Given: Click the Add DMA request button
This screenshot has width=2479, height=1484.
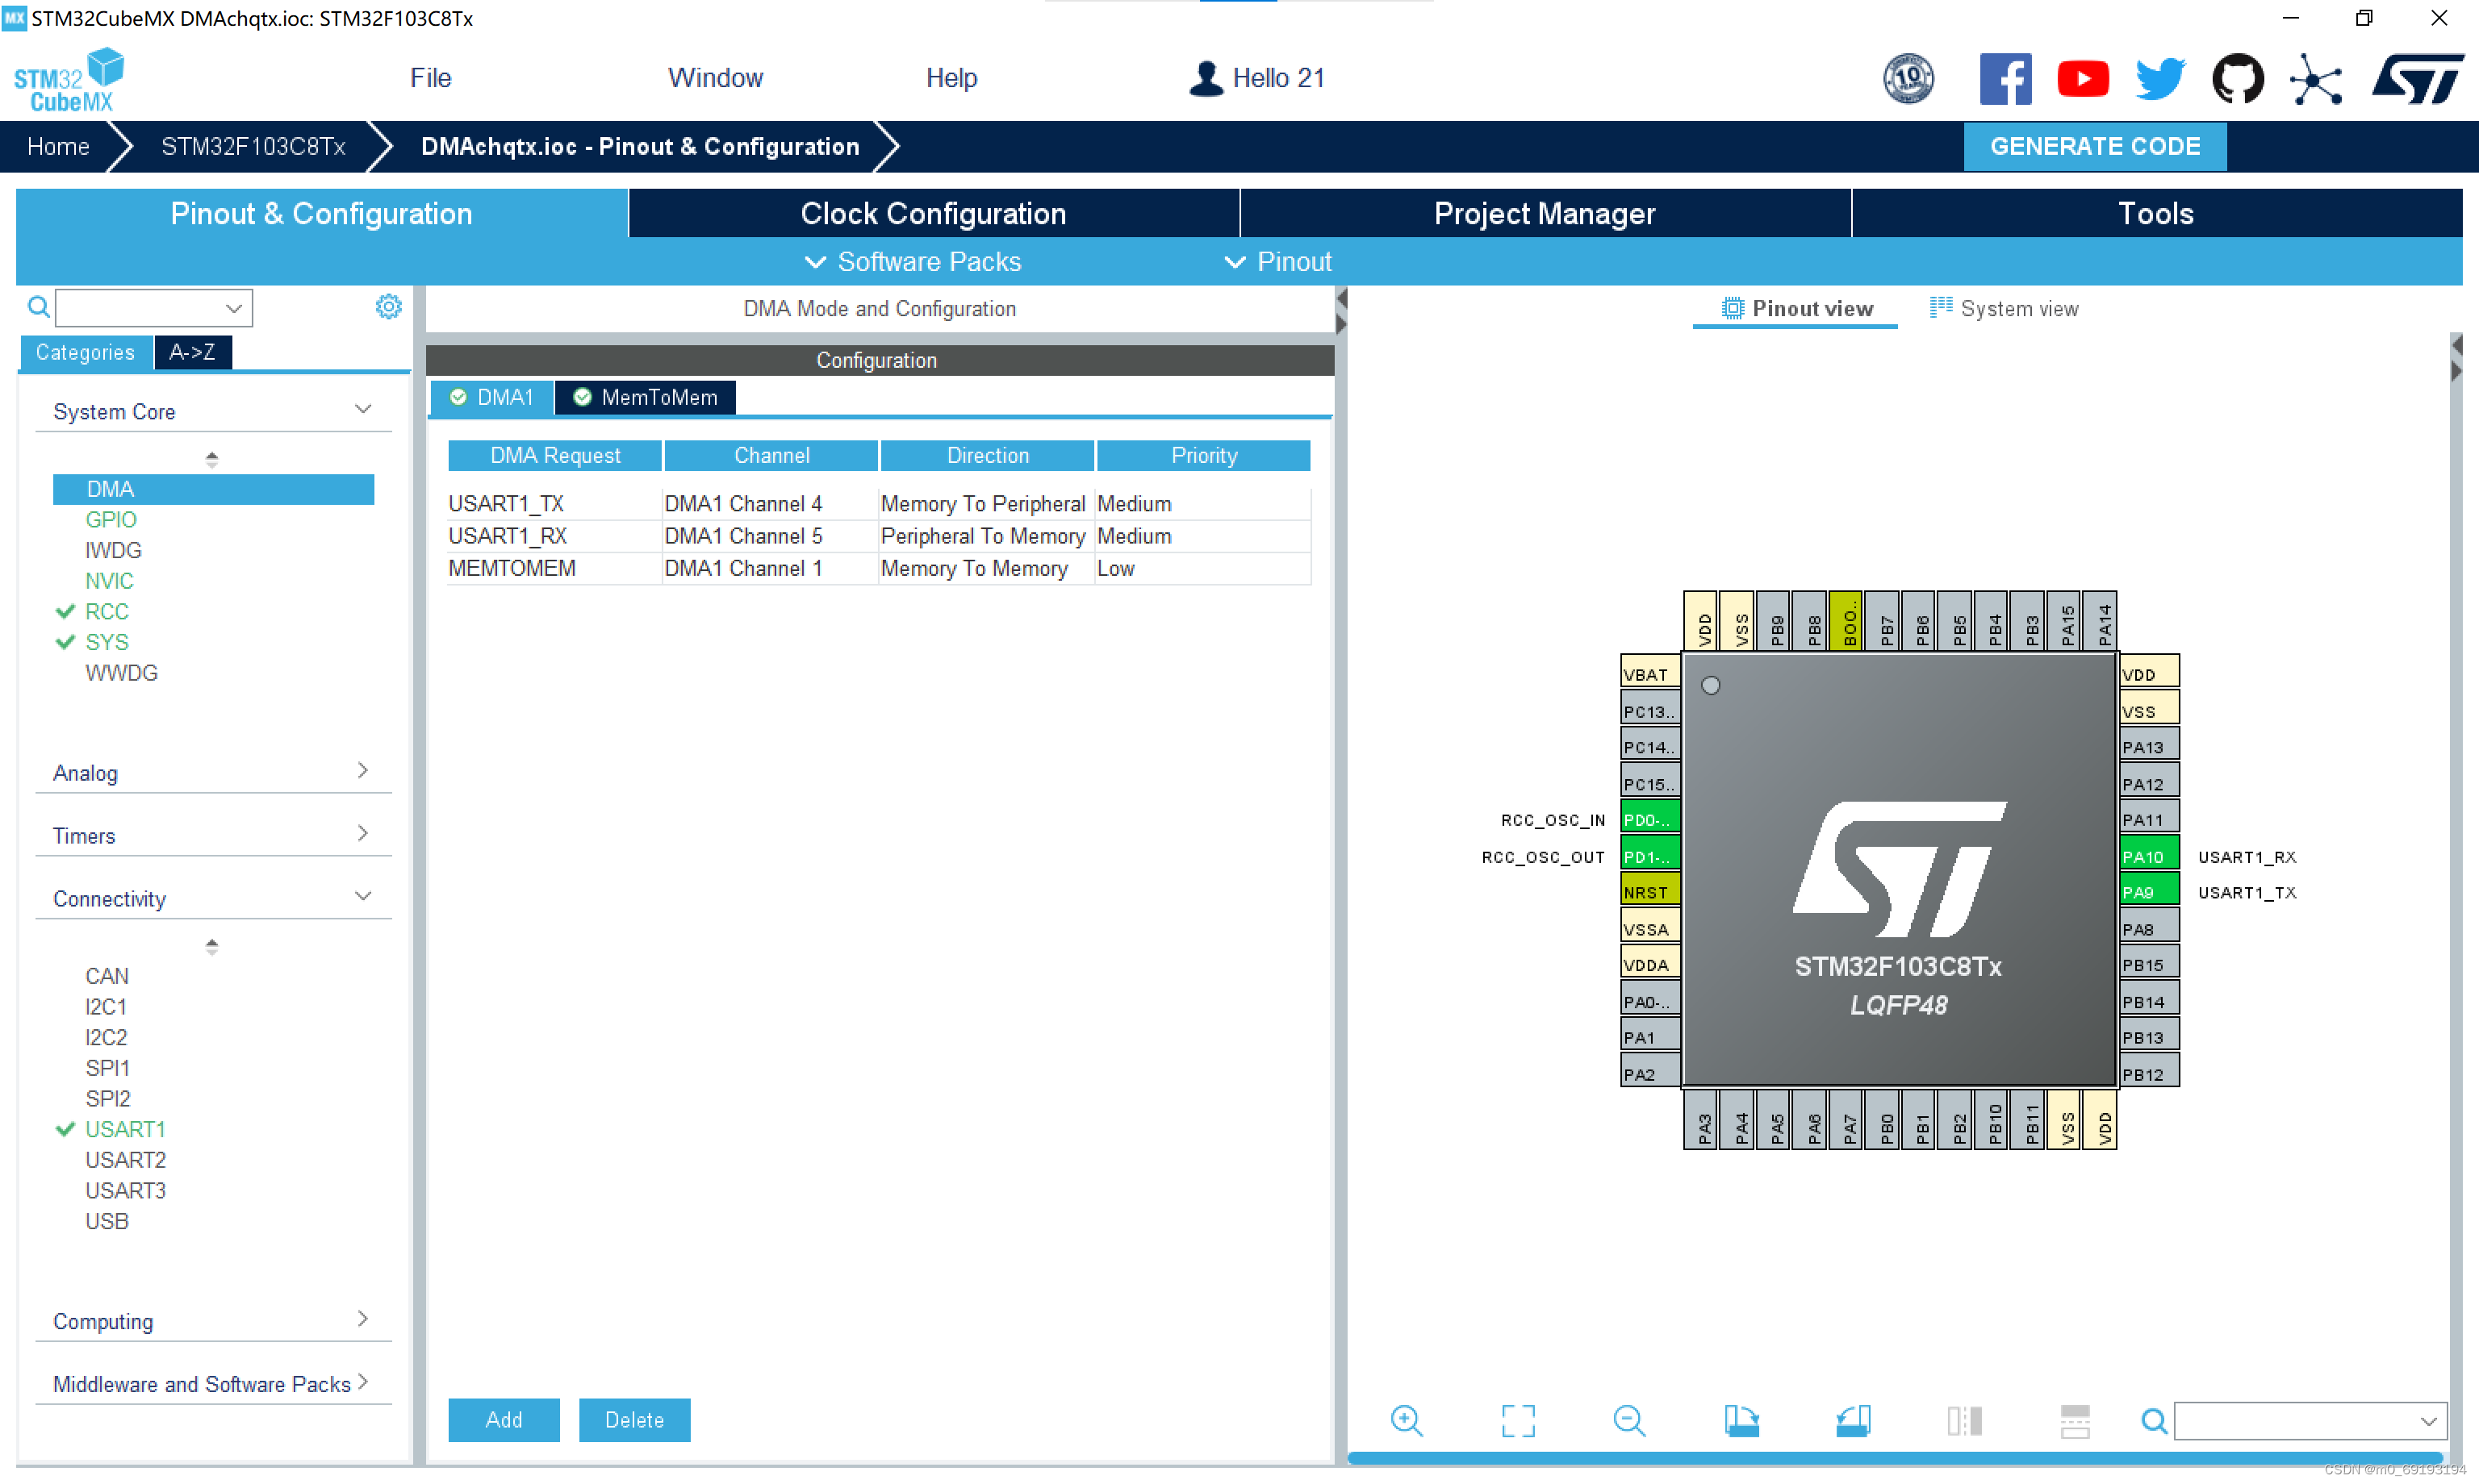Looking at the screenshot, I should (504, 1419).
